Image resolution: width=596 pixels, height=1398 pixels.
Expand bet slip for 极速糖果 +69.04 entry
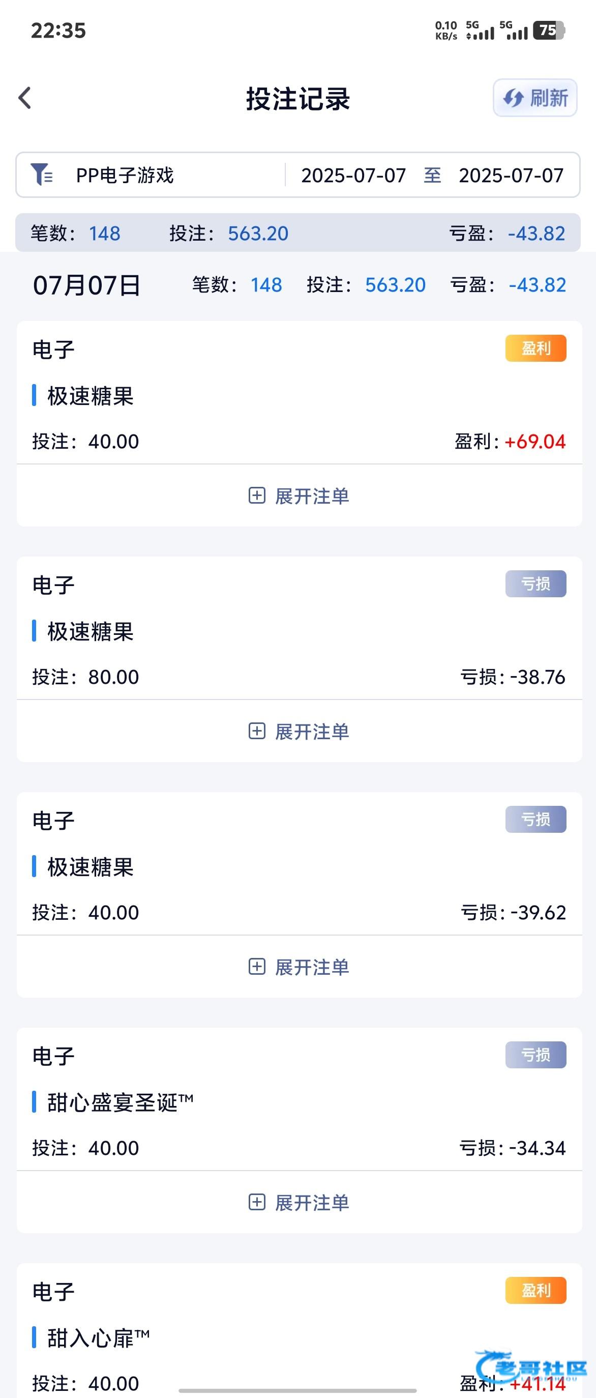pos(299,496)
